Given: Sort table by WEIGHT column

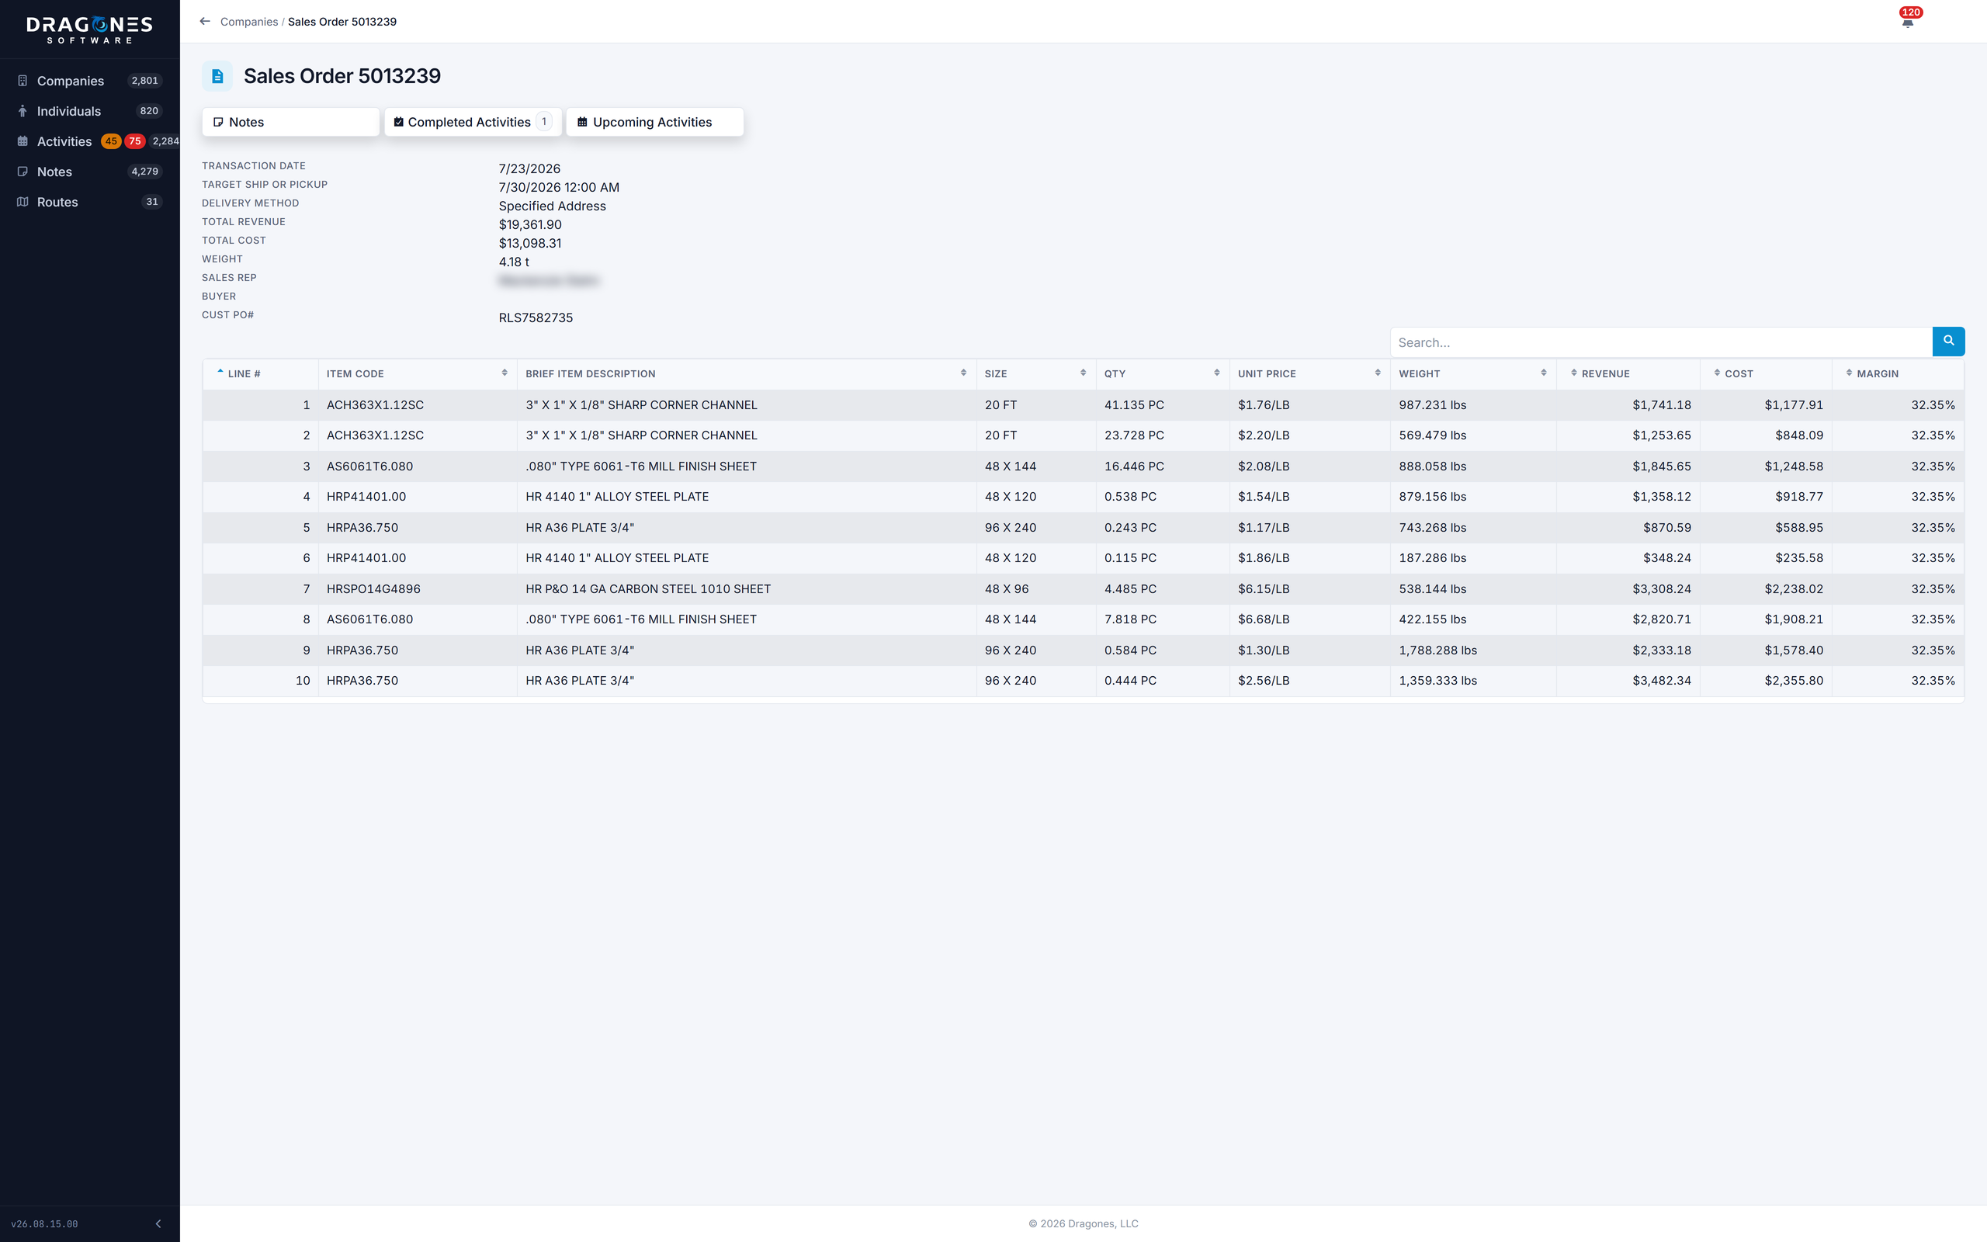Looking at the screenshot, I should pos(1472,373).
